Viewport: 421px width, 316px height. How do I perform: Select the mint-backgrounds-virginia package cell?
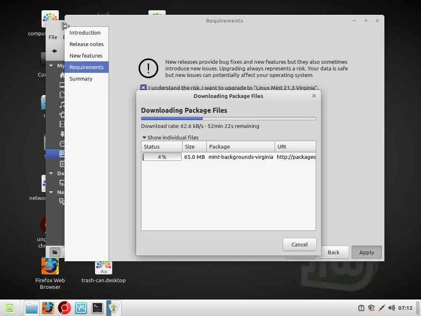241,157
